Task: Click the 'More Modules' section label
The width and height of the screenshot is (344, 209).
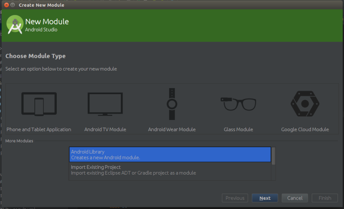Action: (19, 141)
